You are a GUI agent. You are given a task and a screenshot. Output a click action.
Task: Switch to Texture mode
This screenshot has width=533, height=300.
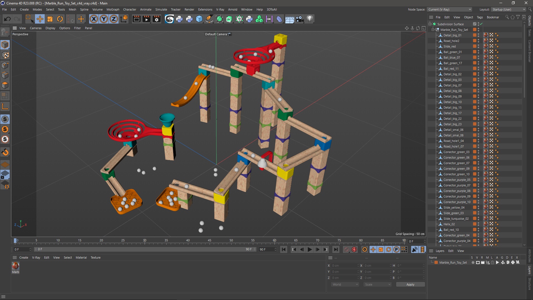click(5, 55)
